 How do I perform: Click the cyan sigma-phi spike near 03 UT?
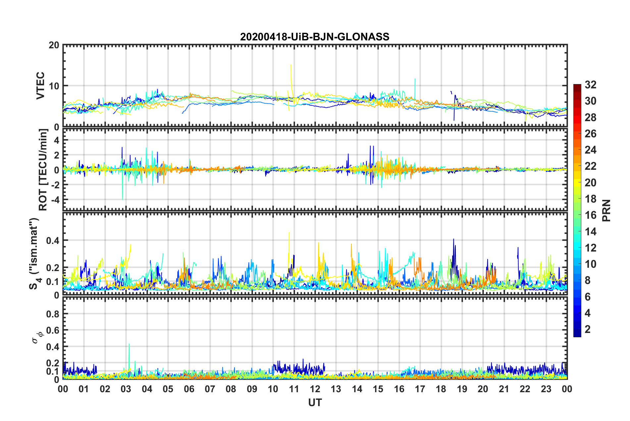pos(129,359)
